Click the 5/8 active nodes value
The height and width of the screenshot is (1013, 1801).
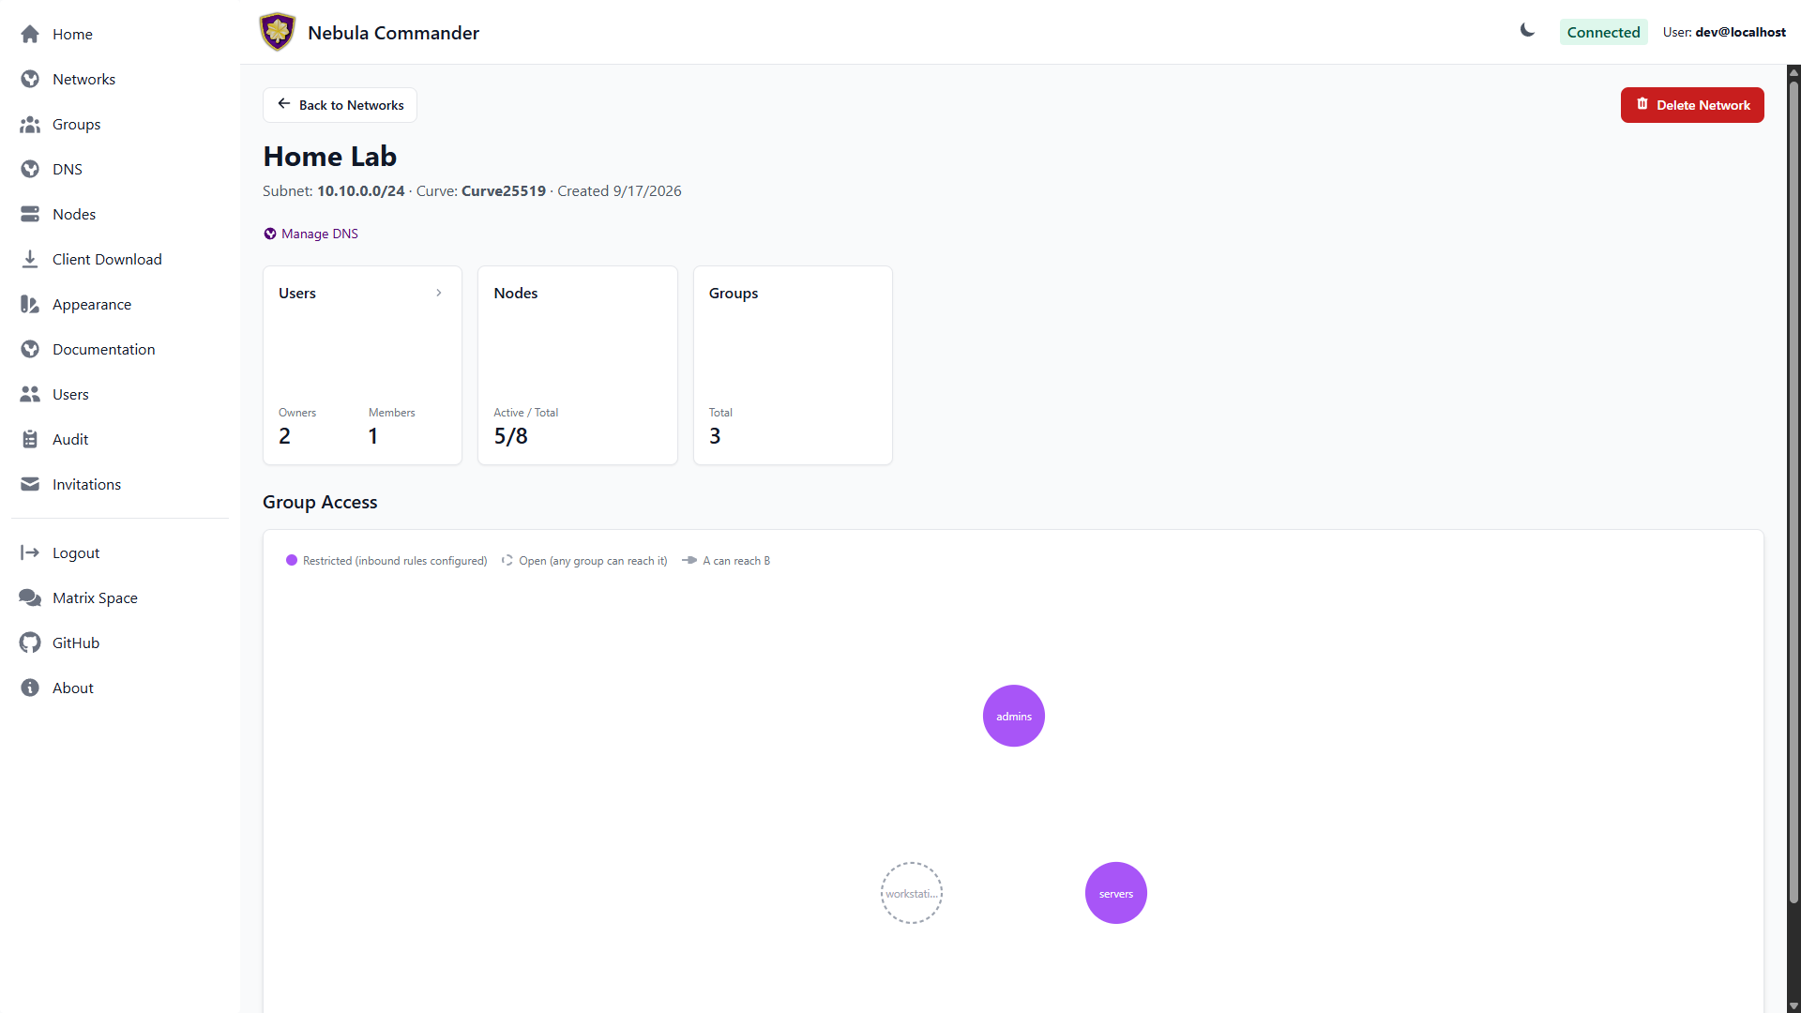click(511, 436)
